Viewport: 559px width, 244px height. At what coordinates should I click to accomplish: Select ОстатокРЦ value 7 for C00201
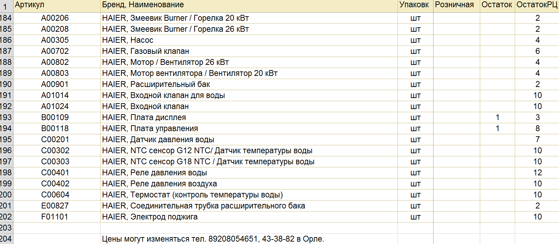pos(537,140)
